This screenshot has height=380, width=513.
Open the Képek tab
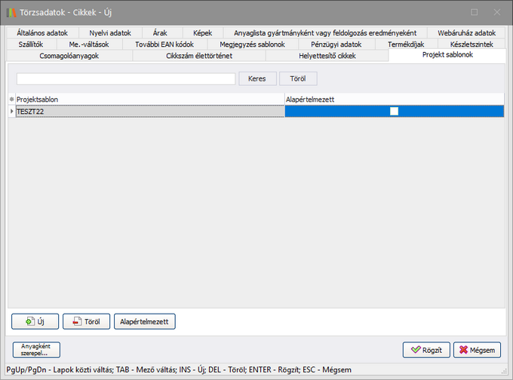click(x=202, y=33)
